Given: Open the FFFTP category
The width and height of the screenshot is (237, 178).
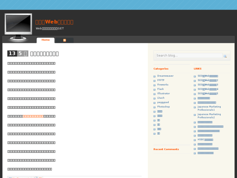Looking at the screenshot, I should coord(161,80).
